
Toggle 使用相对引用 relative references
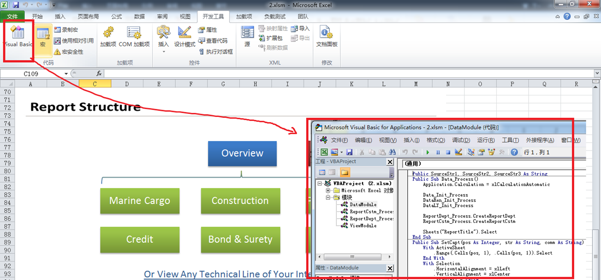(74, 41)
